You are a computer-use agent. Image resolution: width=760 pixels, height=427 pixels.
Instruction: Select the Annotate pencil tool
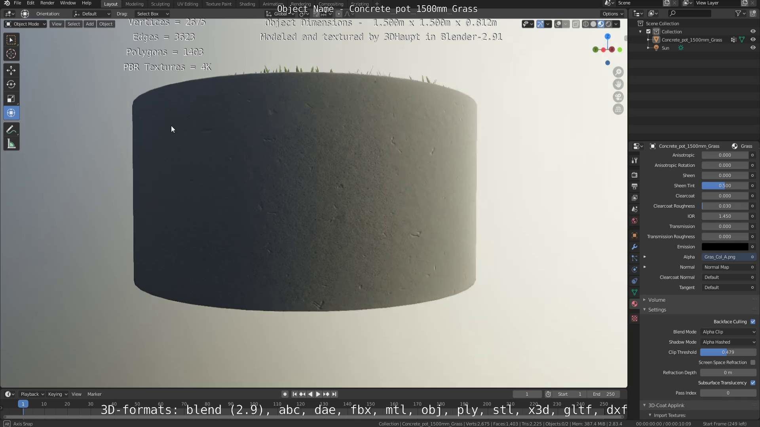pos(11,130)
